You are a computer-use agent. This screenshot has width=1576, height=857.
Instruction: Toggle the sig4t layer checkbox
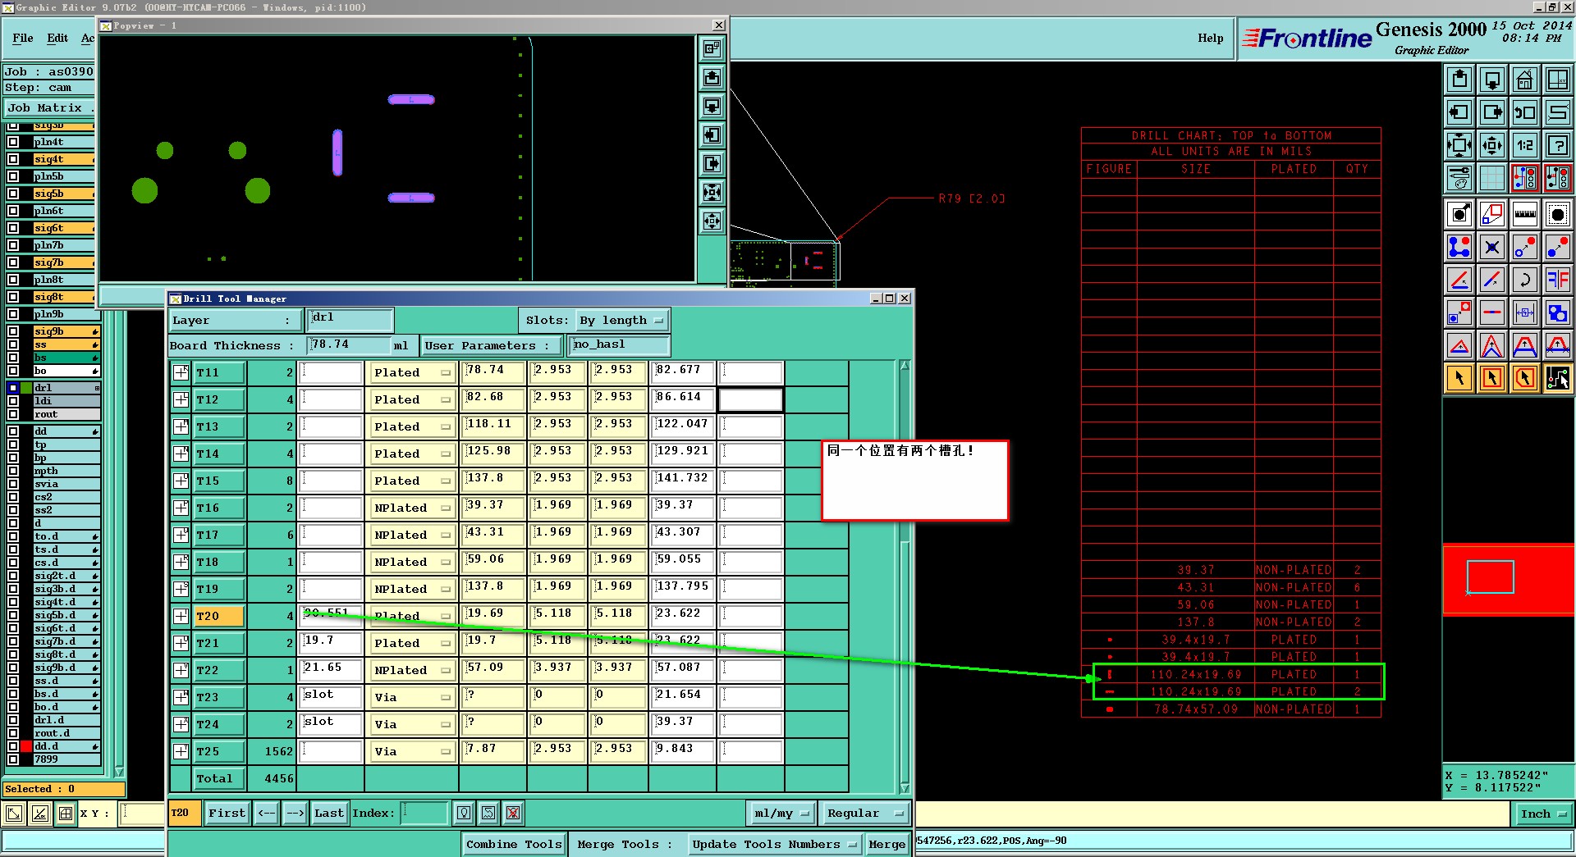click(x=13, y=159)
